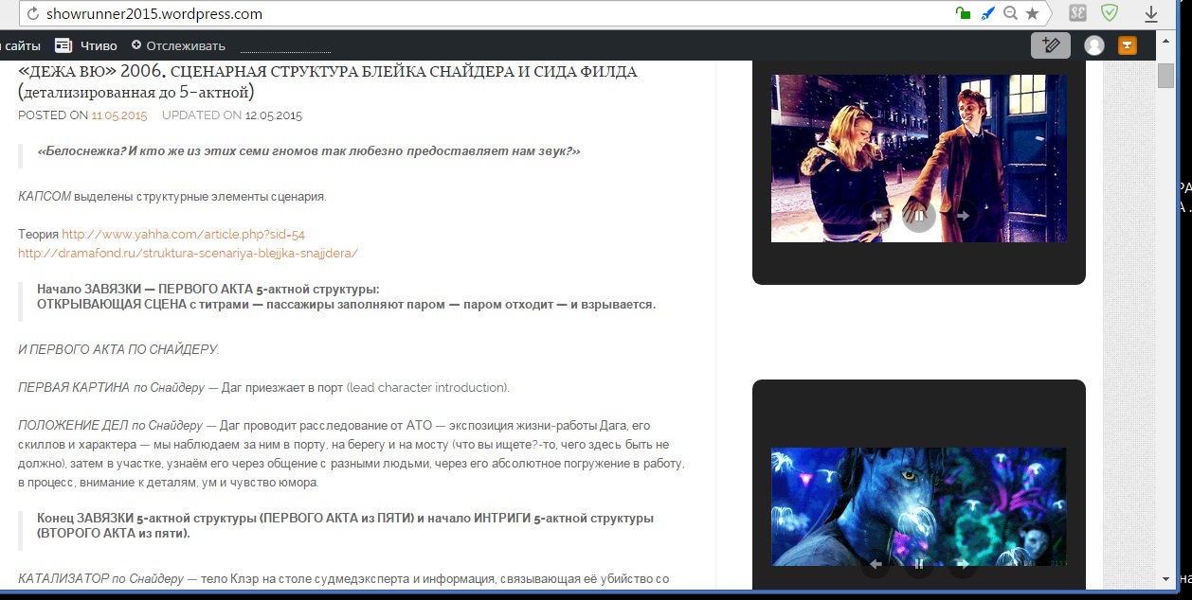This screenshot has height=600, width=1192.
Task: Click the WordPress new post pencil icon
Action: (1051, 44)
